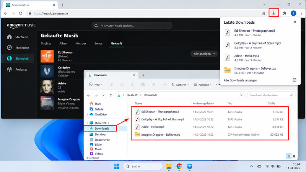This screenshot has width=306, height=172.
Task: Click the Amazon Music logo
Action: (21, 25)
